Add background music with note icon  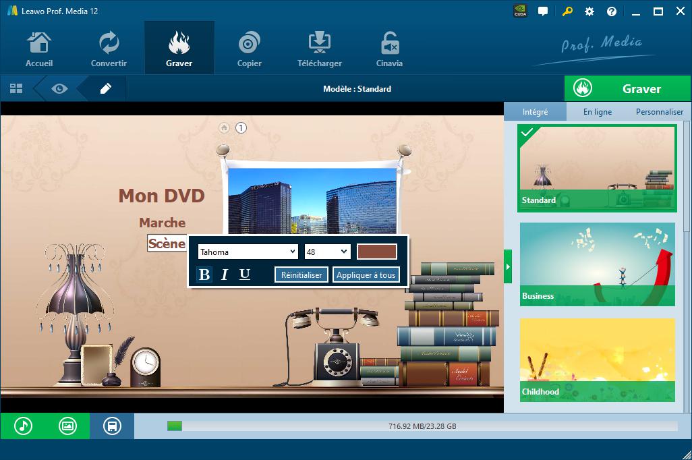23,426
